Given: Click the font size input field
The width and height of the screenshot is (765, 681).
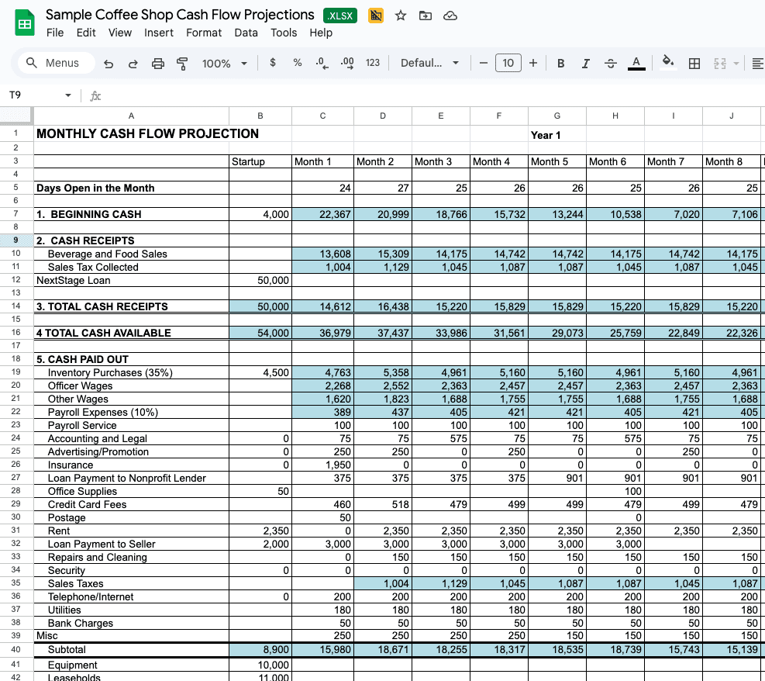Looking at the screenshot, I should [x=508, y=63].
